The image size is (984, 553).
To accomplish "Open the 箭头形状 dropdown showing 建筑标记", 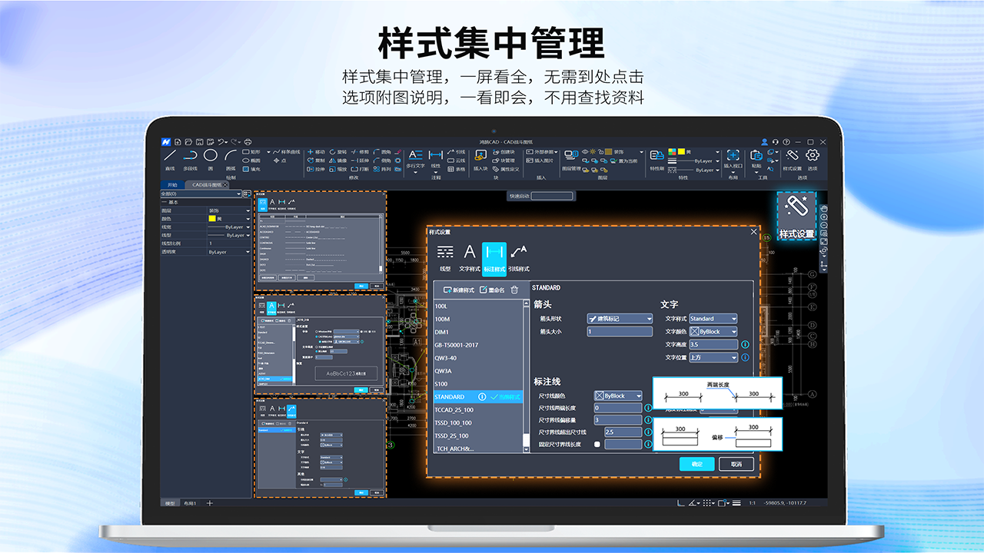I will [619, 319].
